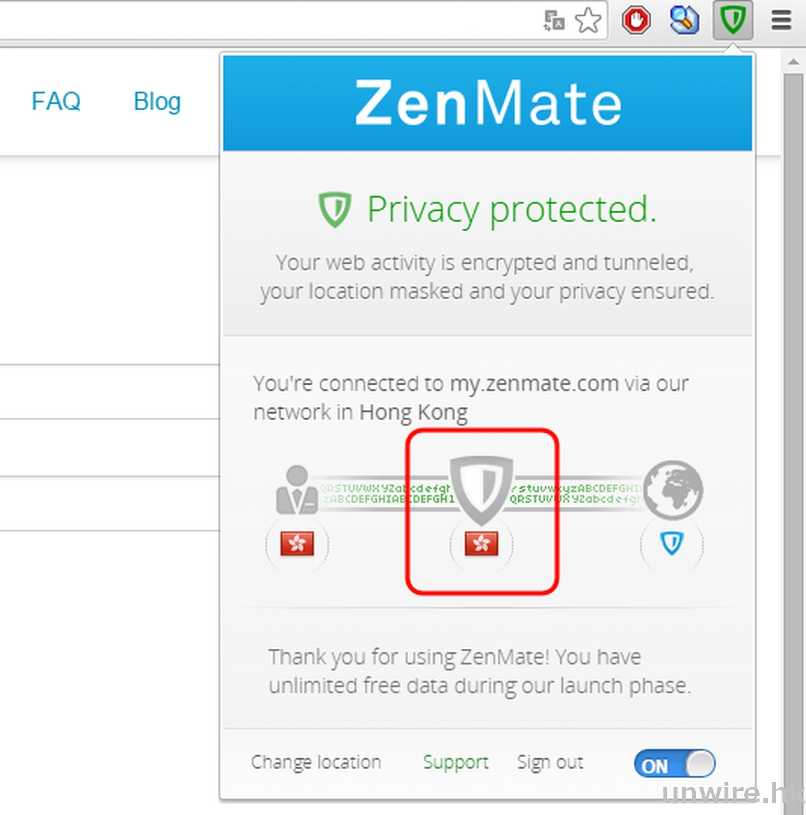Click the server location Hong Kong flag

coord(481,544)
